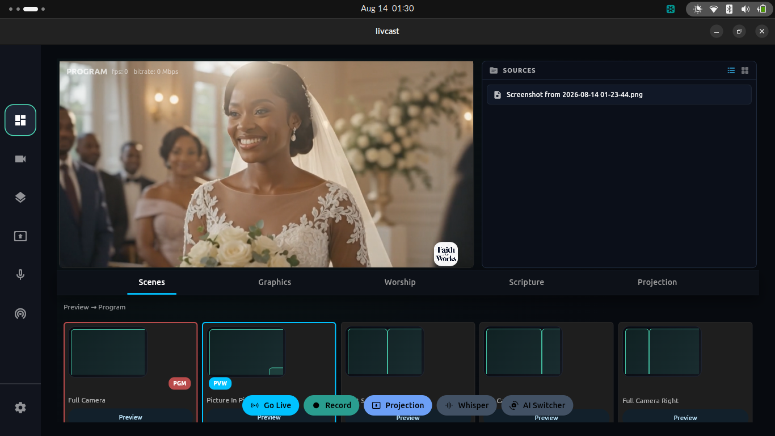Image resolution: width=775 pixels, height=436 pixels.
Task: Switch to the Graphics tab
Action: tap(275, 282)
